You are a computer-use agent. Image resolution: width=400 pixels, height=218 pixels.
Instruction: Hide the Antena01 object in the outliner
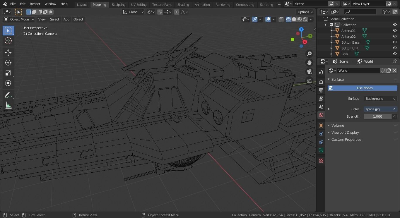click(395, 30)
